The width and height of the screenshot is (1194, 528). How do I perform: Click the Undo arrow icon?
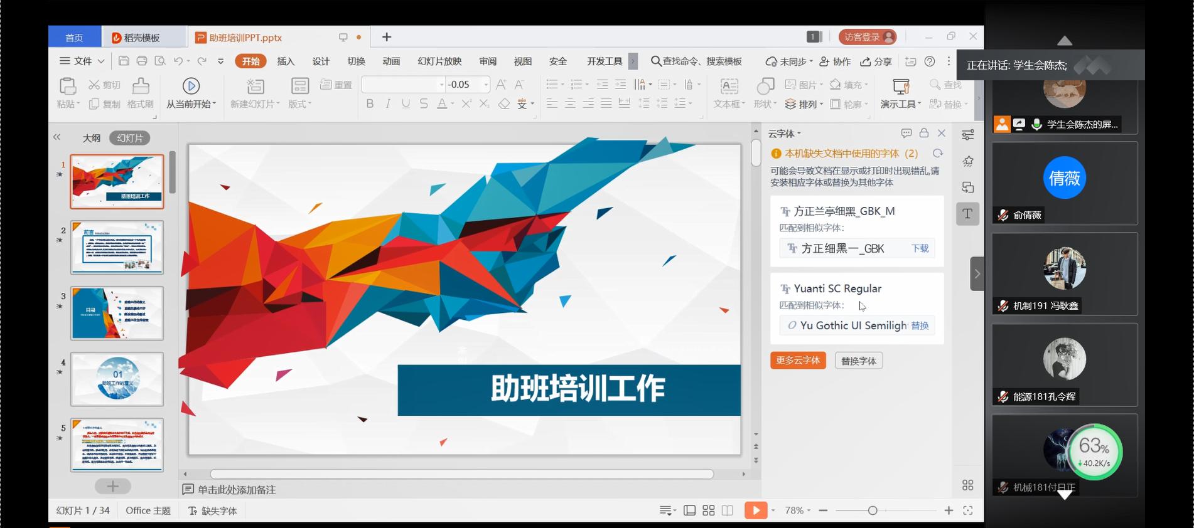pos(178,61)
